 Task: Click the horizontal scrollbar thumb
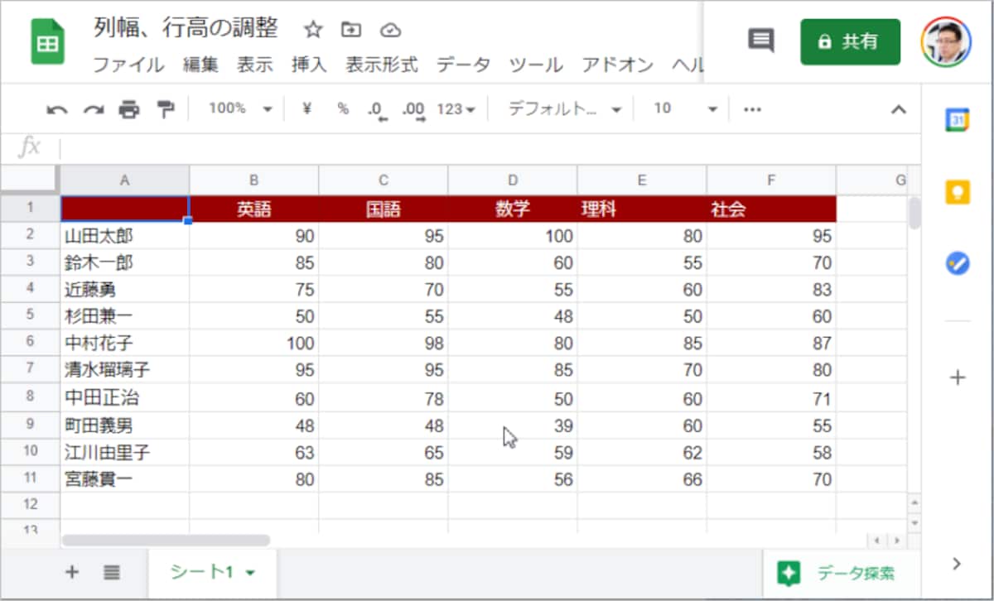[x=166, y=541]
